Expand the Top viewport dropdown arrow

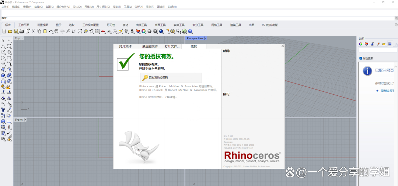pos(22,38)
